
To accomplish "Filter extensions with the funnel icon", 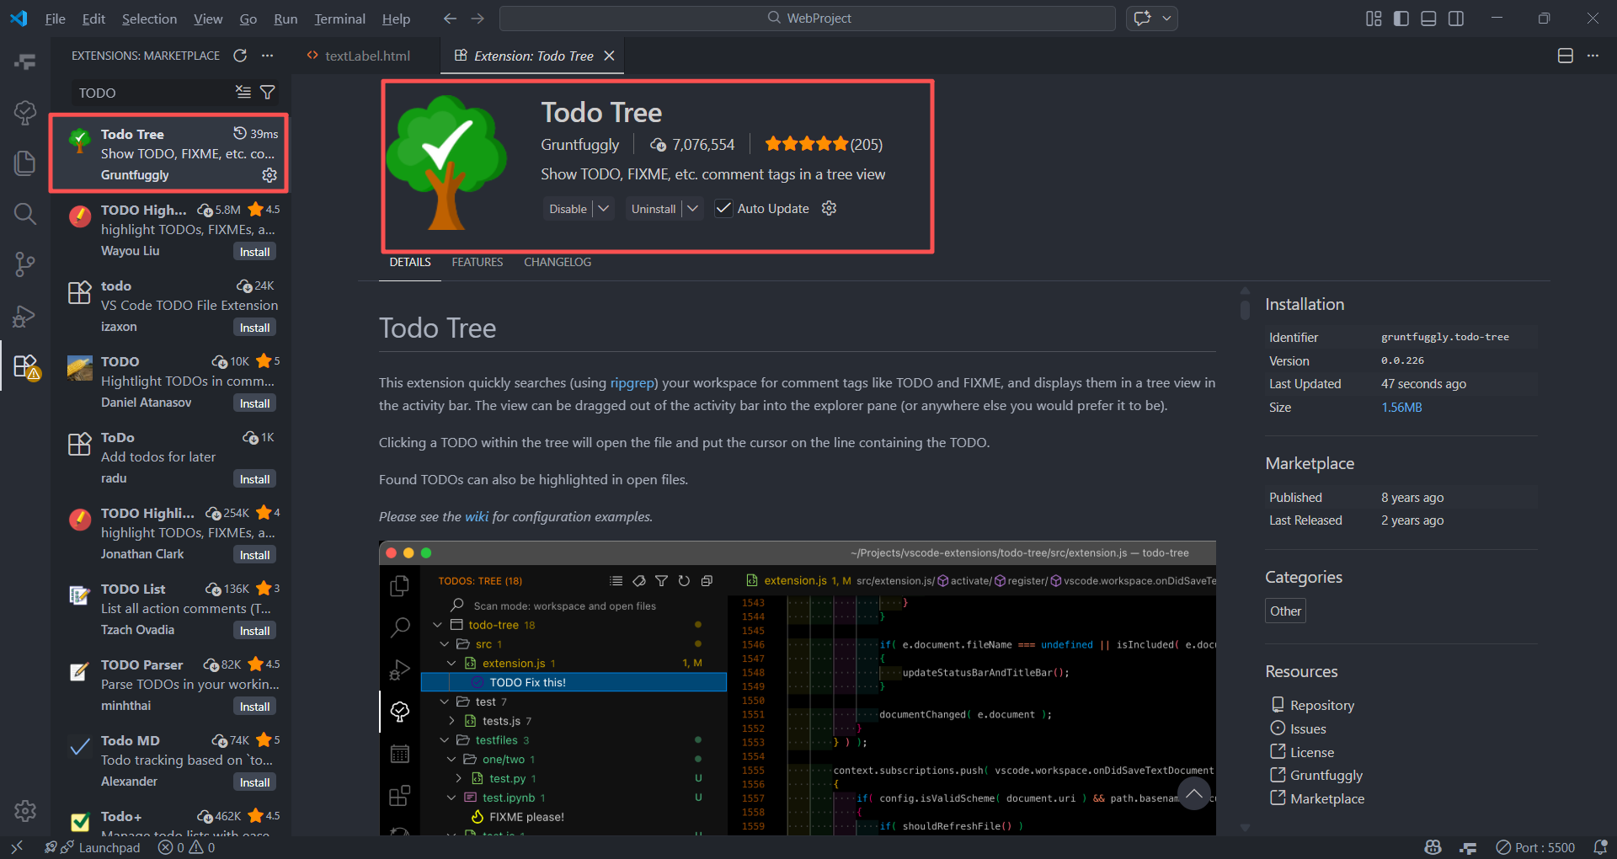I will pyautogui.click(x=268, y=92).
